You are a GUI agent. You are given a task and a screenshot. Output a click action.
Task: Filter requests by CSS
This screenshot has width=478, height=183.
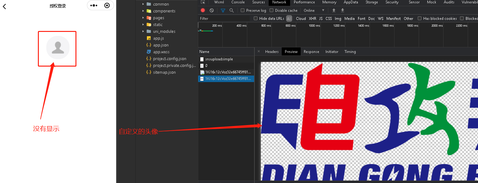pos(329,19)
